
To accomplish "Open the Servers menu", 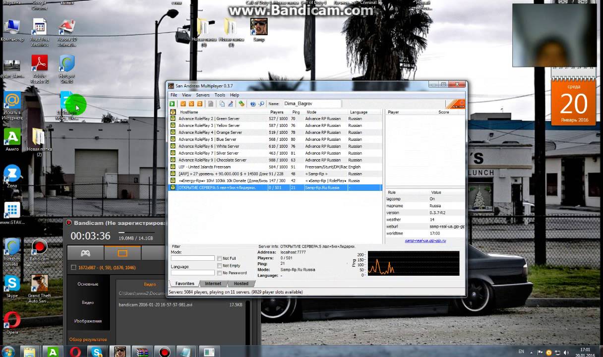I will coord(203,95).
